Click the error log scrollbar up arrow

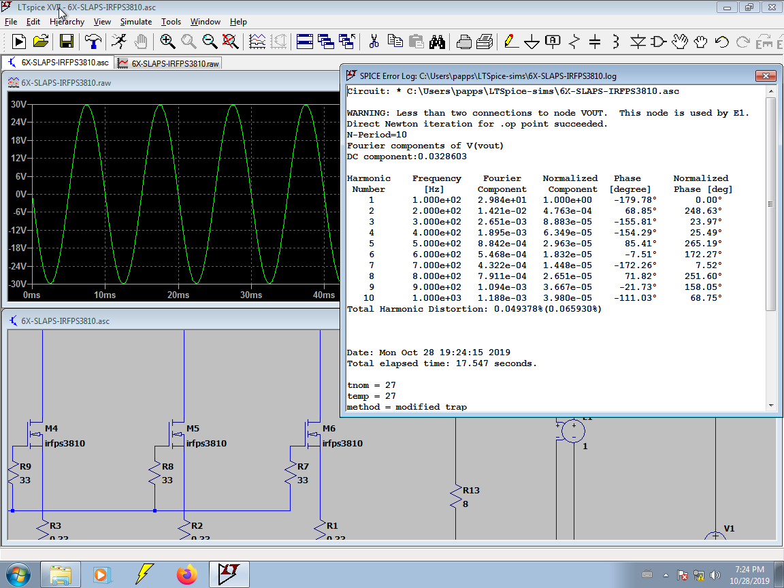point(770,91)
